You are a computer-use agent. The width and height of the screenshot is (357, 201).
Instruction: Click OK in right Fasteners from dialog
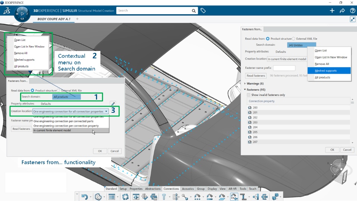tap(332, 150)
